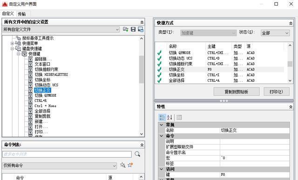Click the property pages icon in 特性 toolbar
298x180 pixels.
click(179, 117)
